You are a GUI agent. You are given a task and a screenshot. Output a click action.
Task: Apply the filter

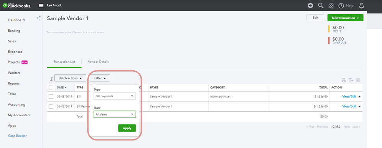[127, 128]
